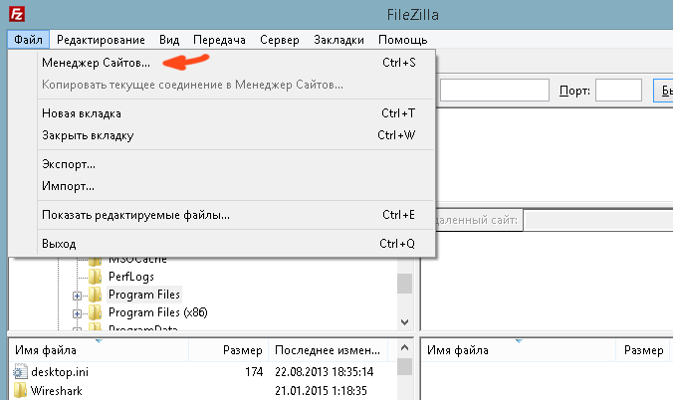
Task: Click the desktop.ini file icon
Action: point(20,372)
